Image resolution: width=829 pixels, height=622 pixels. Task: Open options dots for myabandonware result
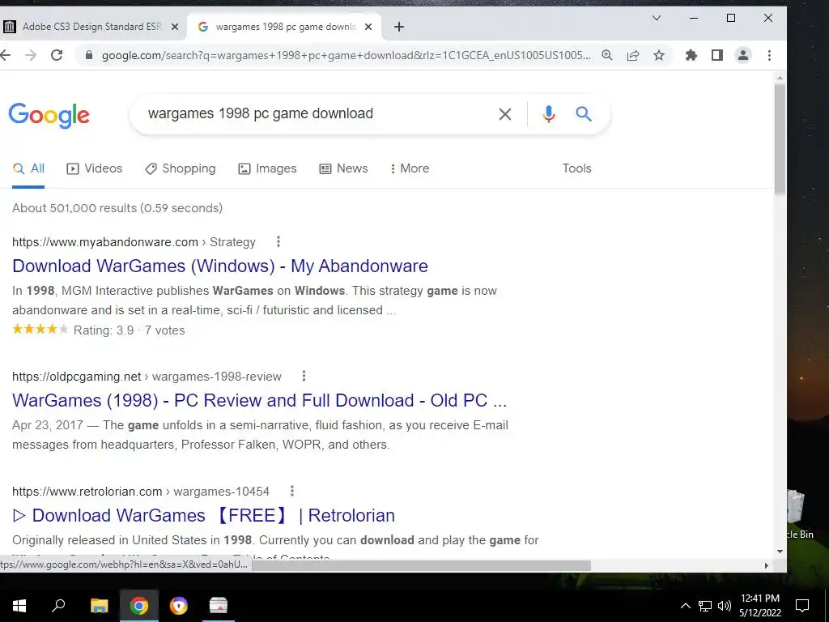tap(278, 241)
